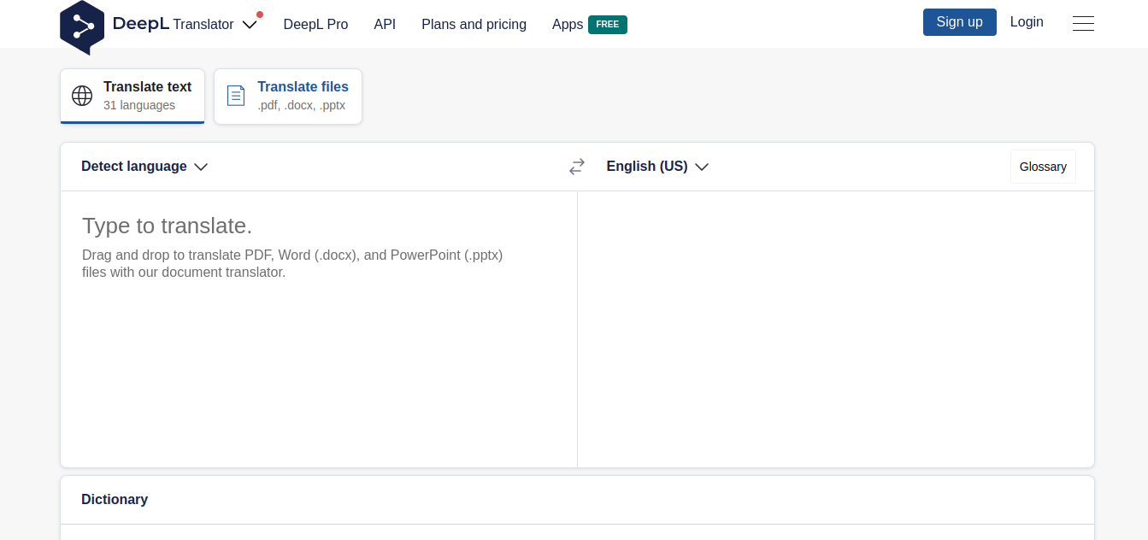Click the globe icon in Translate text
This screenshot has height=540, width=1148.
pos(82,96)
